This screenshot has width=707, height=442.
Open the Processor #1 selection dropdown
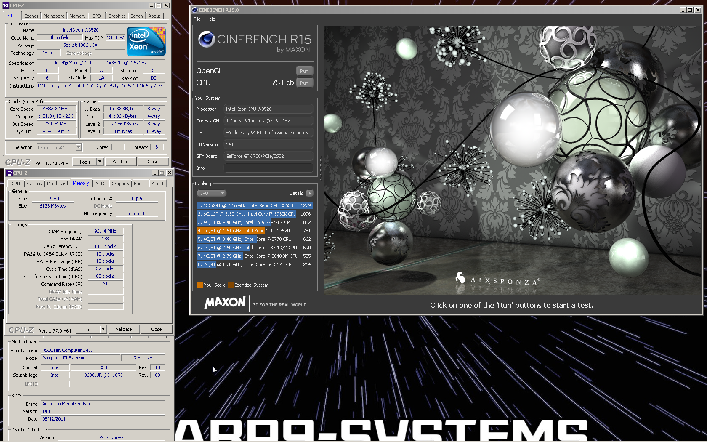[x=78, y=147]
